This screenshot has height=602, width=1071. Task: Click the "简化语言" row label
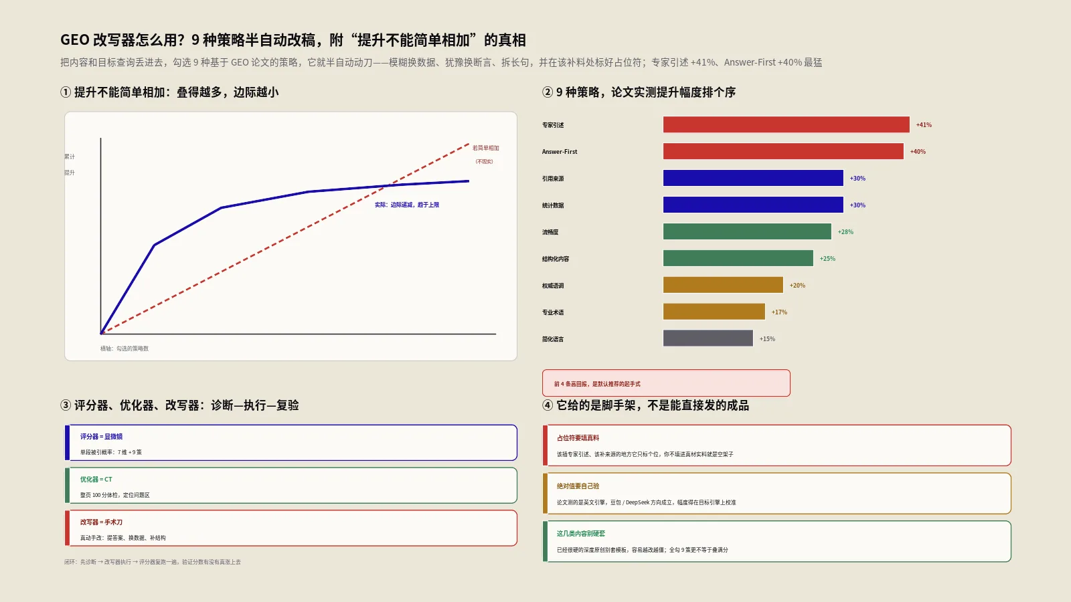tap(553, 339)
